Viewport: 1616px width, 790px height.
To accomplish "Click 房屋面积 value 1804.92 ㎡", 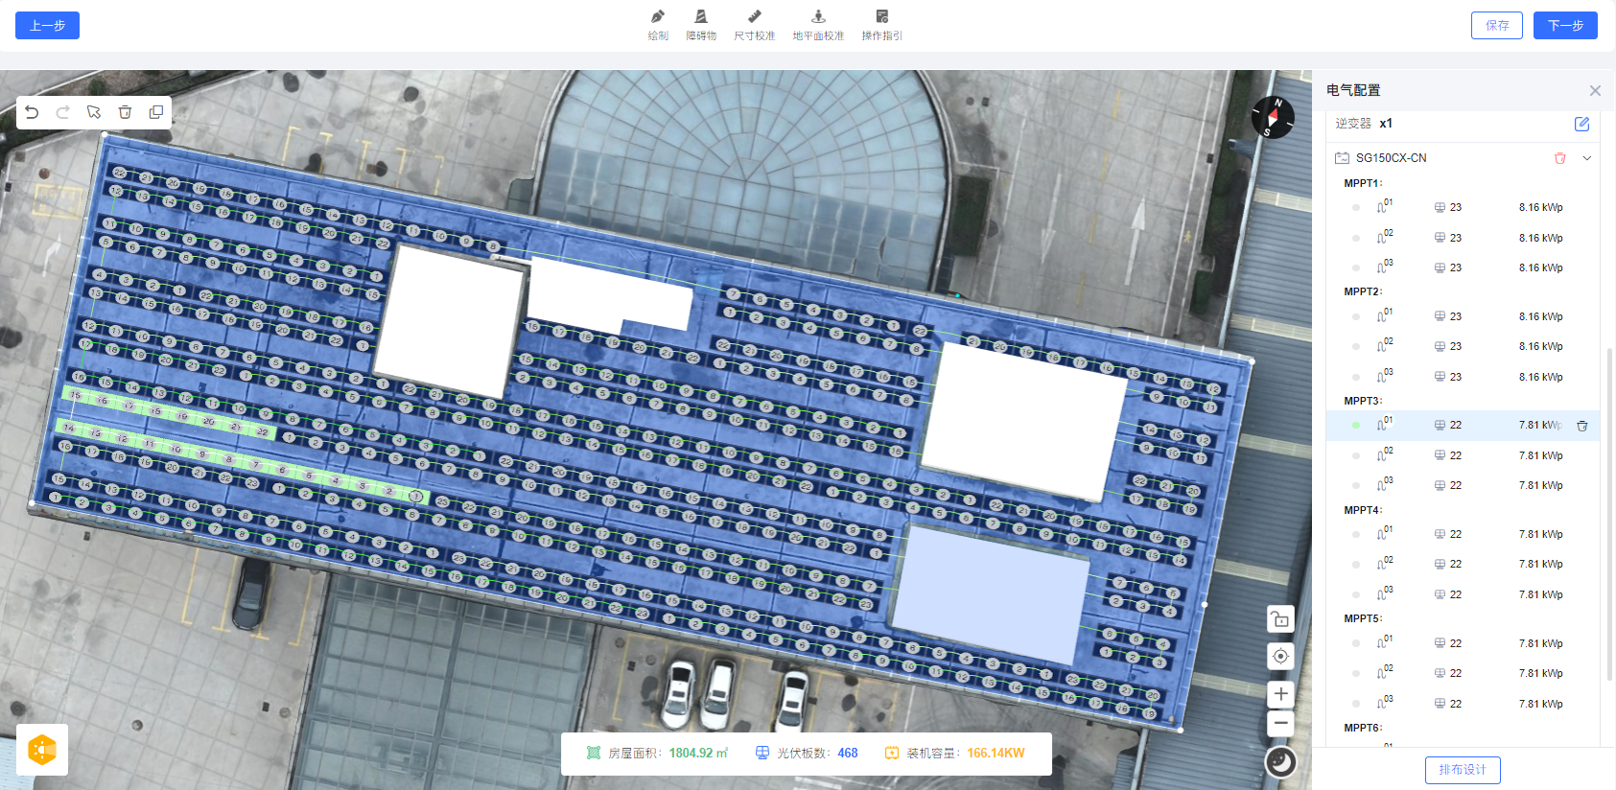I will tap(698, 754).
